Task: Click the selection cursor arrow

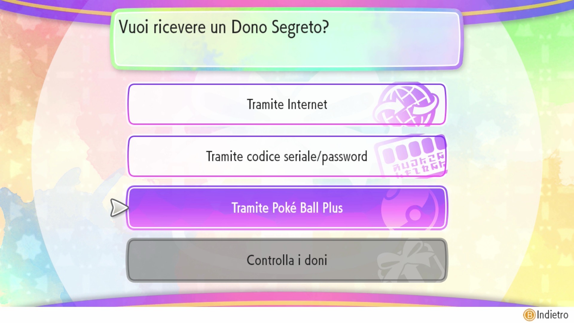Action: tap(119, 208)
